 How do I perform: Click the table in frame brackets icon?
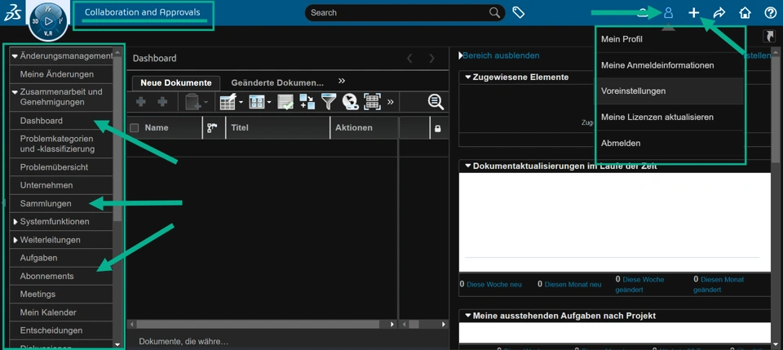(x=372, y=102)
